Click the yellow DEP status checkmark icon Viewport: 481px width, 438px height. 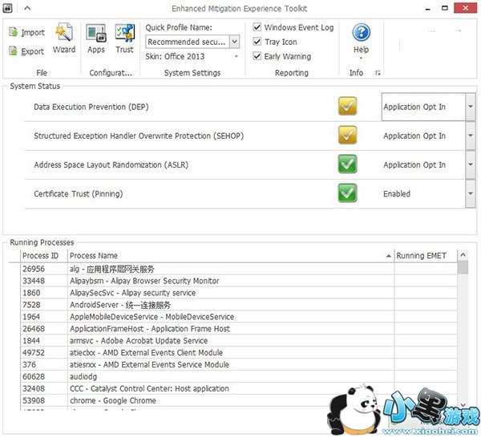(x=347, y=107)
